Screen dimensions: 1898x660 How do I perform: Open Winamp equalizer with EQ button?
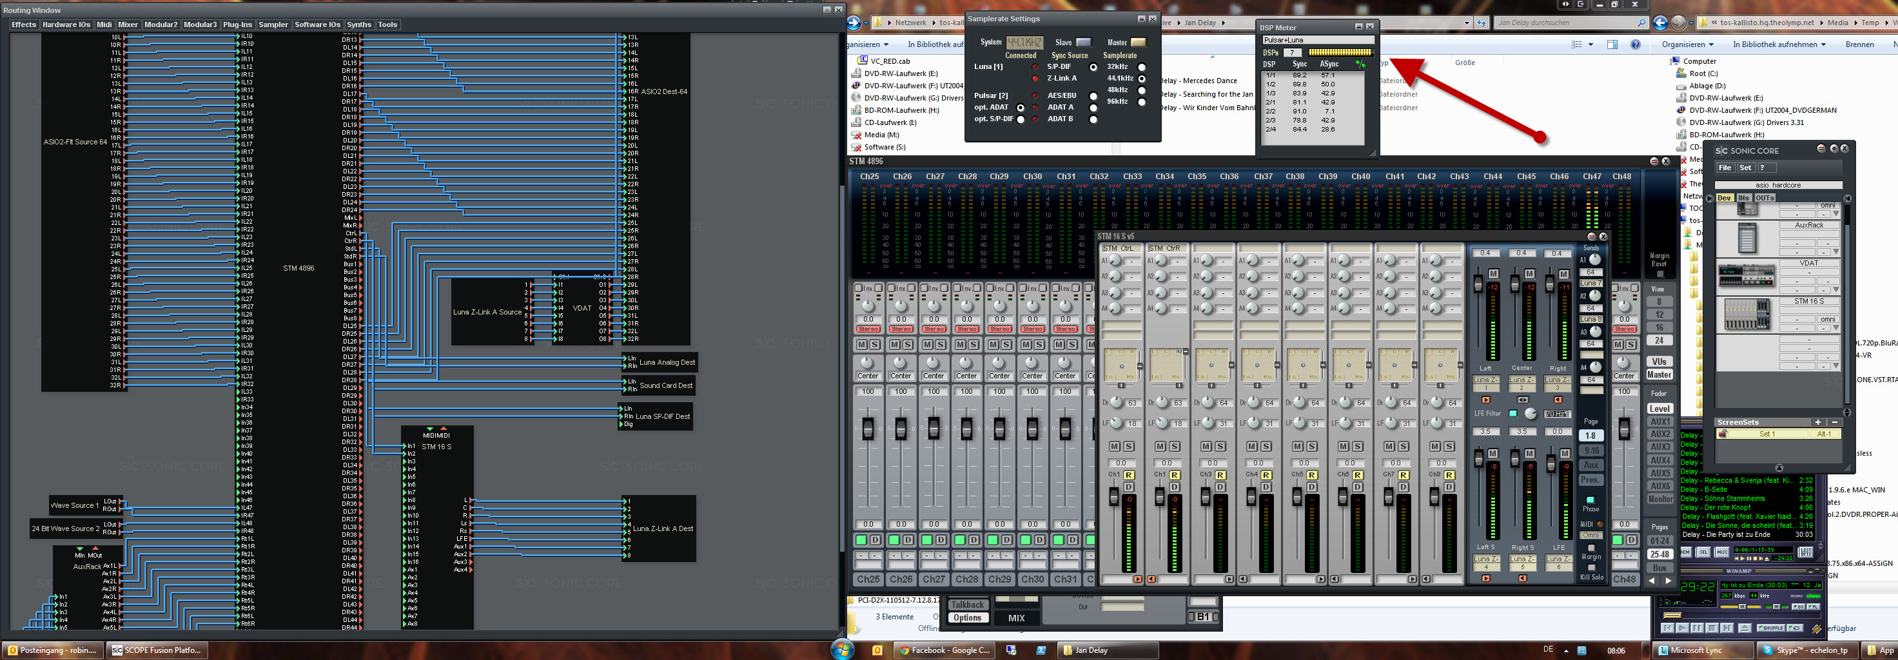[x=1799, y=607]
